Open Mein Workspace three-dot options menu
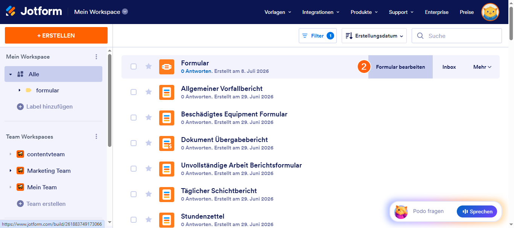Screen dimensions: 514x228 point(96,57)
